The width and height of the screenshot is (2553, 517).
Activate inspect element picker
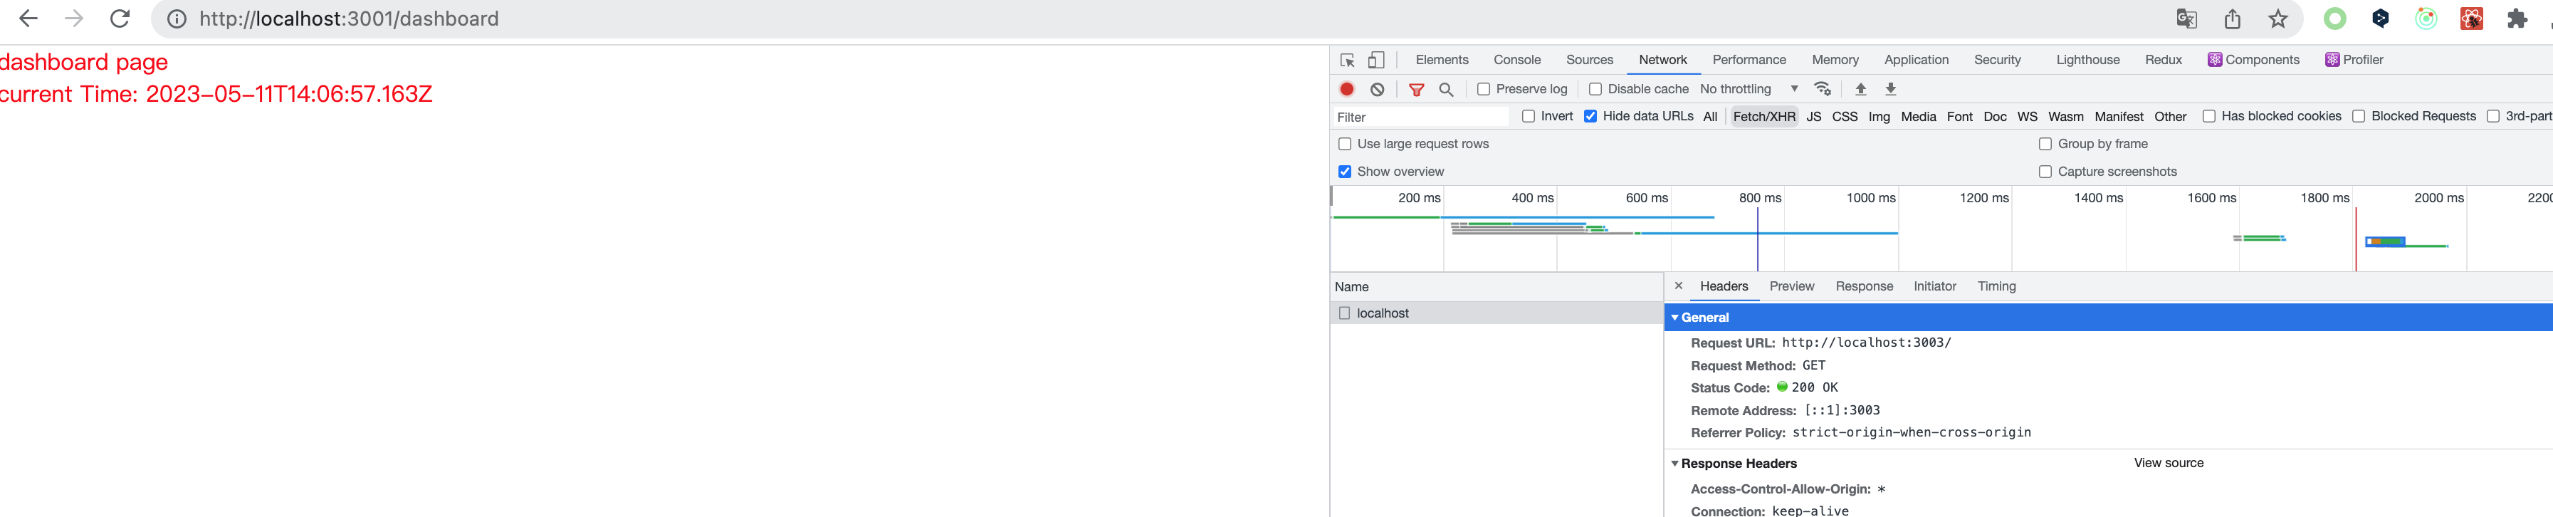tap(1347, 61)
